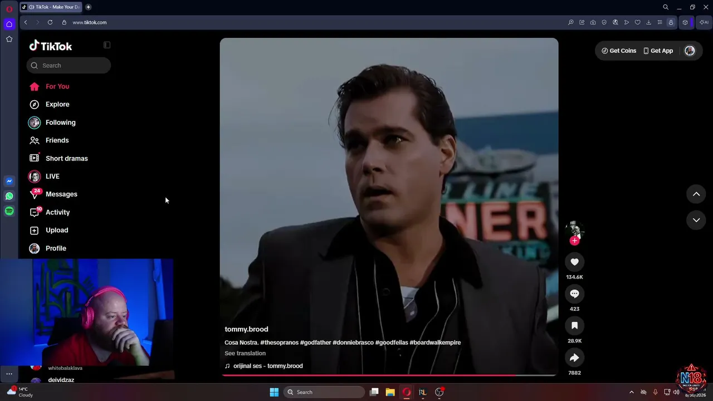Screen dimensions: 713x401
Task: Show hidden system tray icons
Action: (631, 392)
